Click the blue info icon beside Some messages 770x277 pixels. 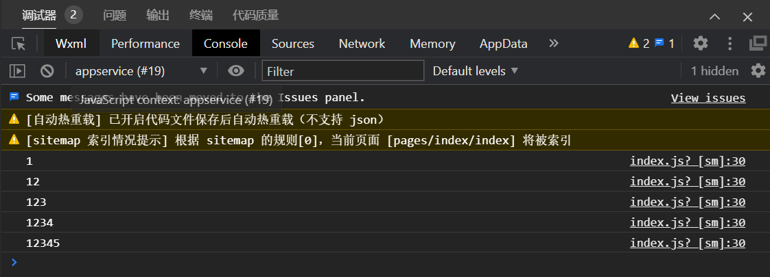click(14, 97)
